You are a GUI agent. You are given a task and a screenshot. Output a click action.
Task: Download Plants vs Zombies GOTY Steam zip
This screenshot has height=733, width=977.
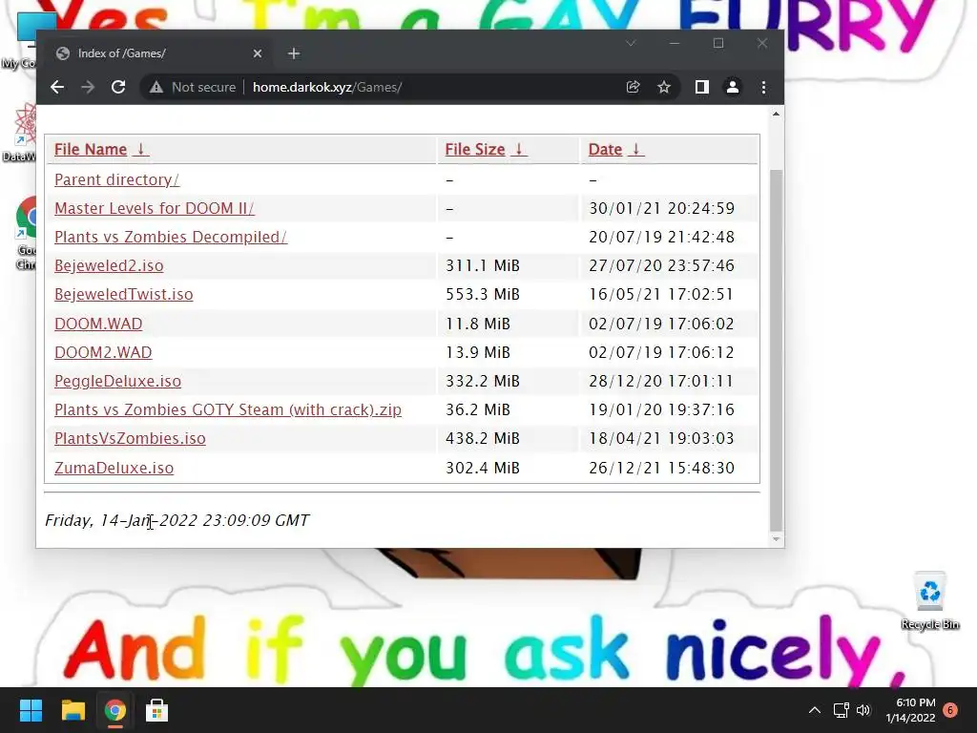[228, 409]
